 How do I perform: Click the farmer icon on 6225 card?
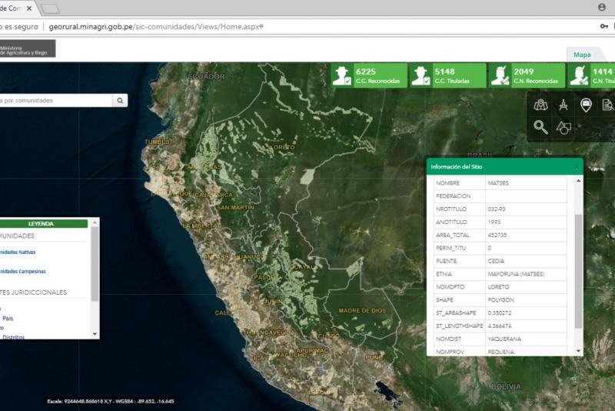[342, 75]
